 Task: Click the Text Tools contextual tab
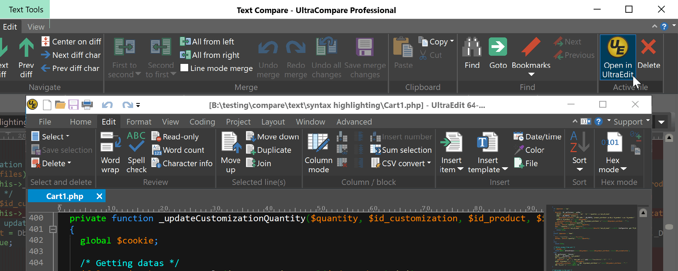(25, 10)
